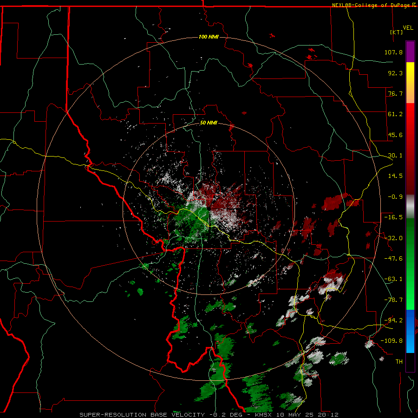Click the -63.1 legend value

tap(393, 279)
